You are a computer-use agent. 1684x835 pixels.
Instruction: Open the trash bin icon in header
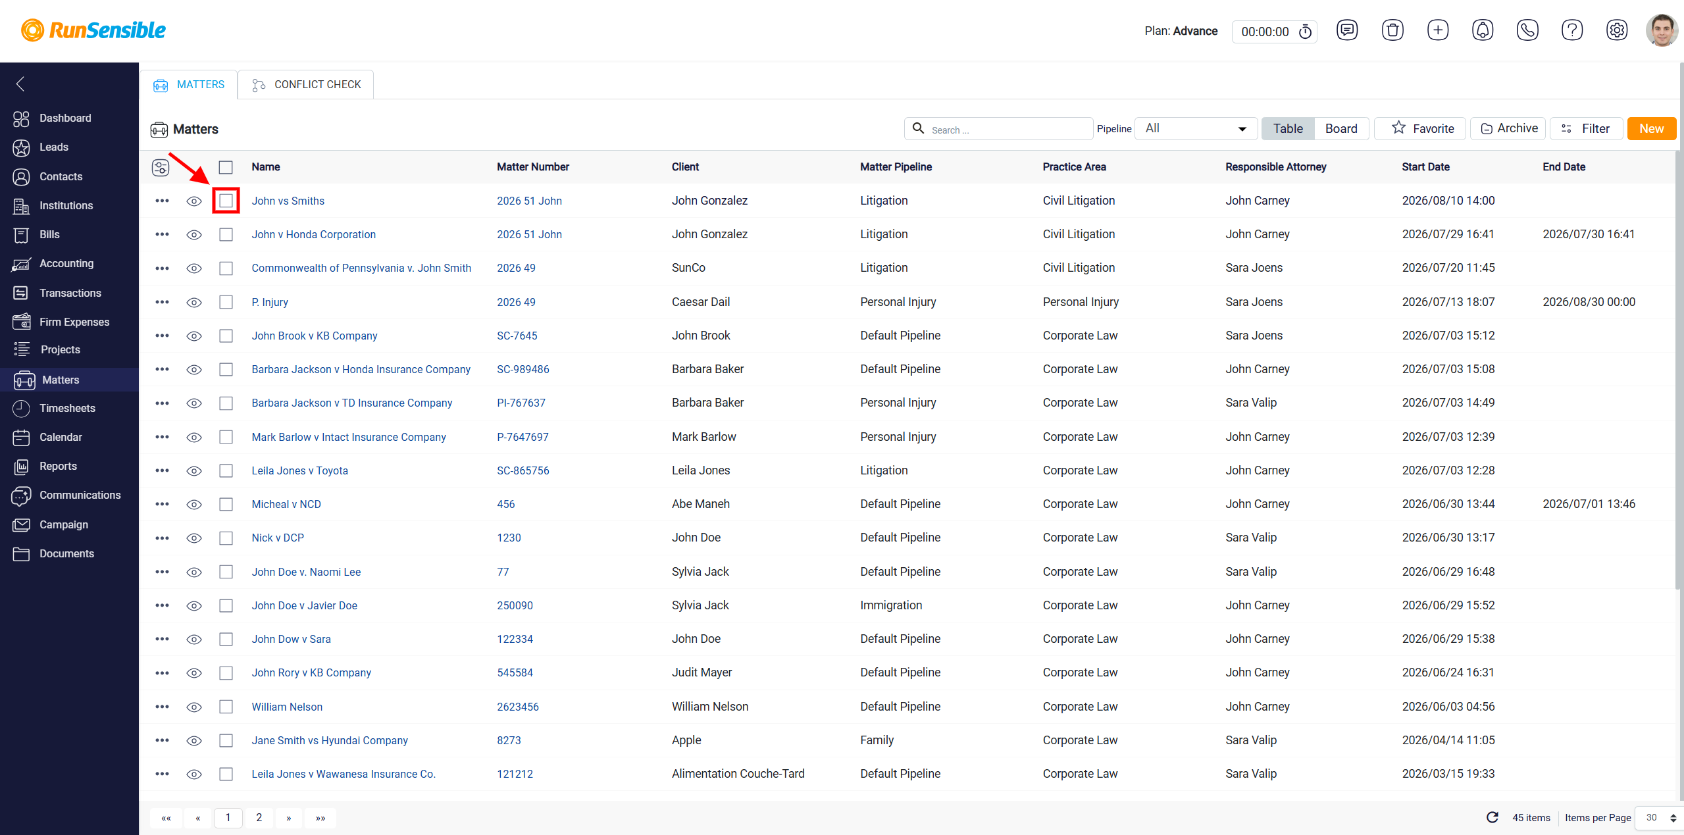[x=1392, y=30]
